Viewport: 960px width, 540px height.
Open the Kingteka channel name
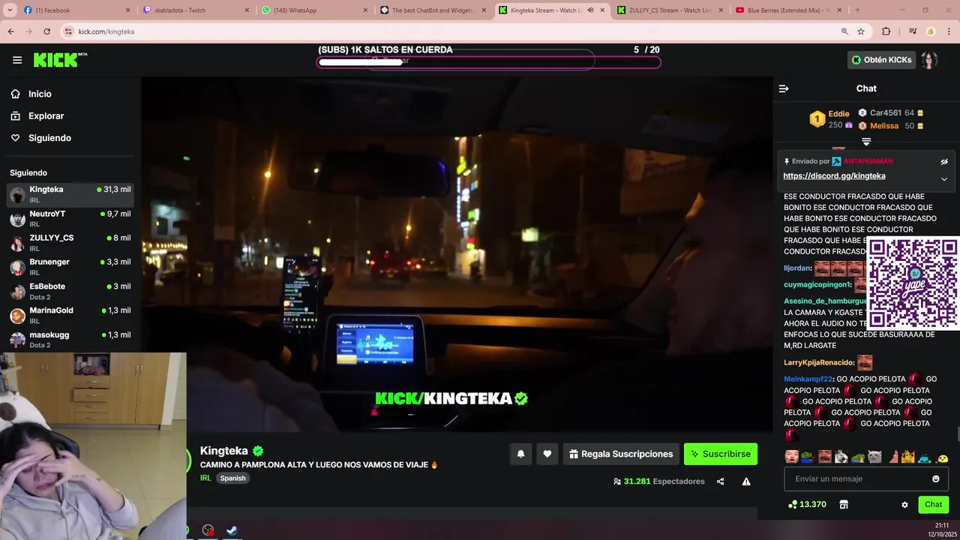click(223, 451)
